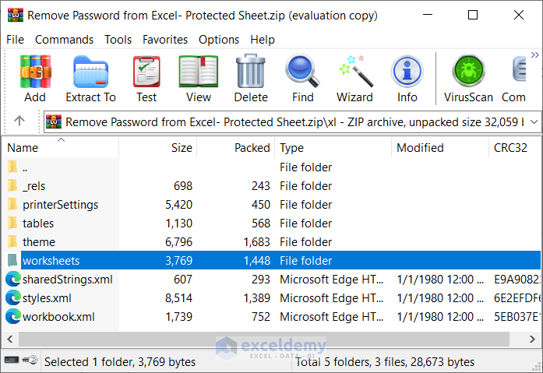Show archive Info
The width and height of the screenshot is (543, 373).
[x=407, y=79]
